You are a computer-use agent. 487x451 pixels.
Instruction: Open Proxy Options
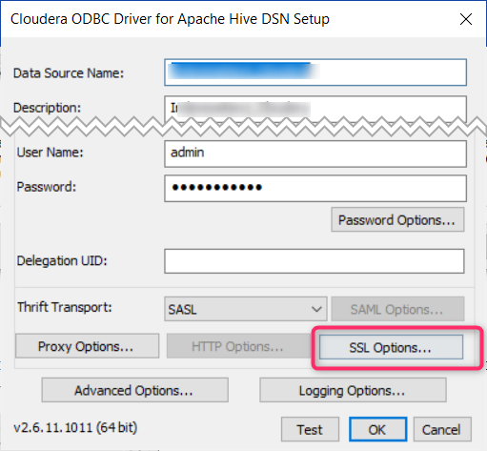tap(87, 346)
